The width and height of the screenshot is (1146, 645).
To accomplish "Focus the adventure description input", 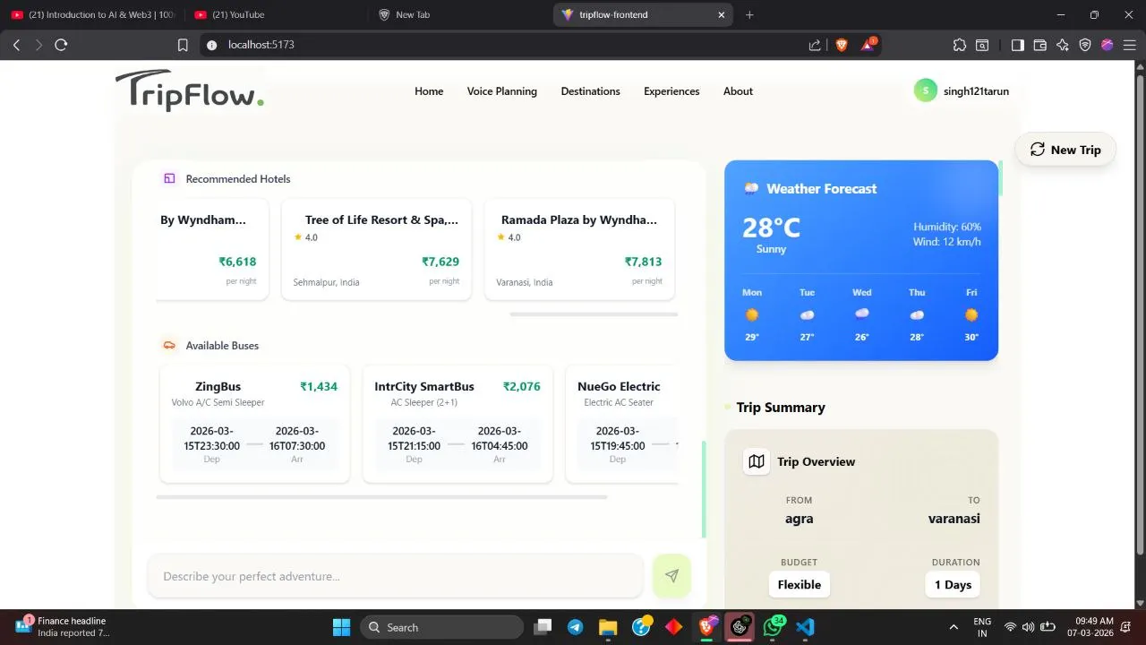I will 395,576.
